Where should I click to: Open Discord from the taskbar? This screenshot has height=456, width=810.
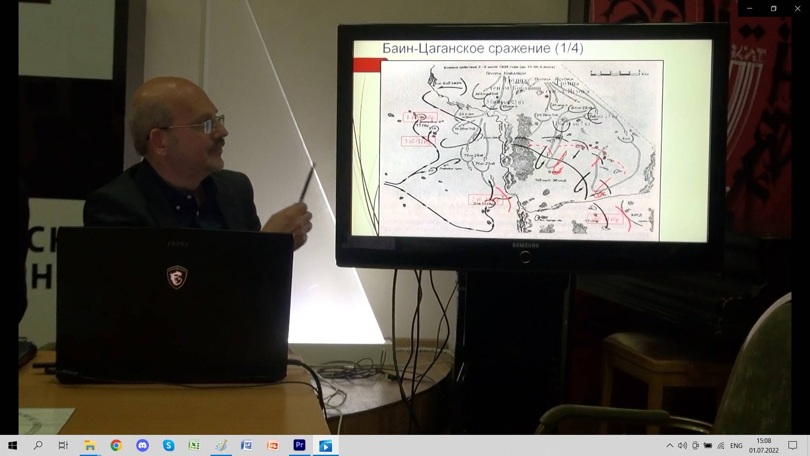point(142,445)
